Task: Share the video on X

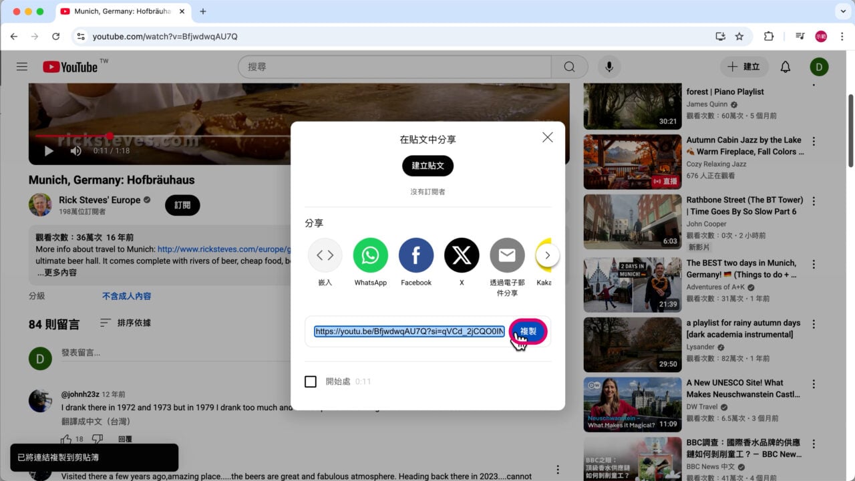Action: 461,255
